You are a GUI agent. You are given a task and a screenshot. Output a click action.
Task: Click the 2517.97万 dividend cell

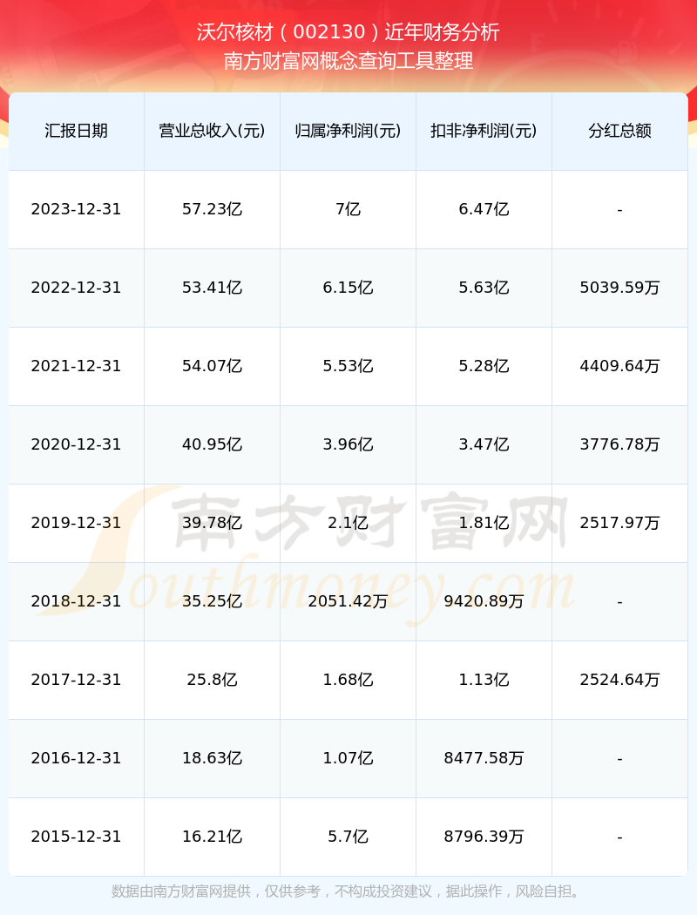point(620,523)
